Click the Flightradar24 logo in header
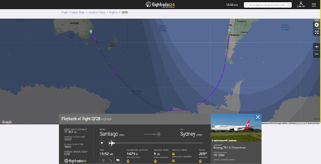 [160, 4]
